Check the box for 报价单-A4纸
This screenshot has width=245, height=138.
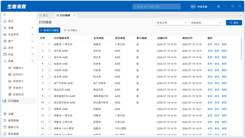[49, 57]
